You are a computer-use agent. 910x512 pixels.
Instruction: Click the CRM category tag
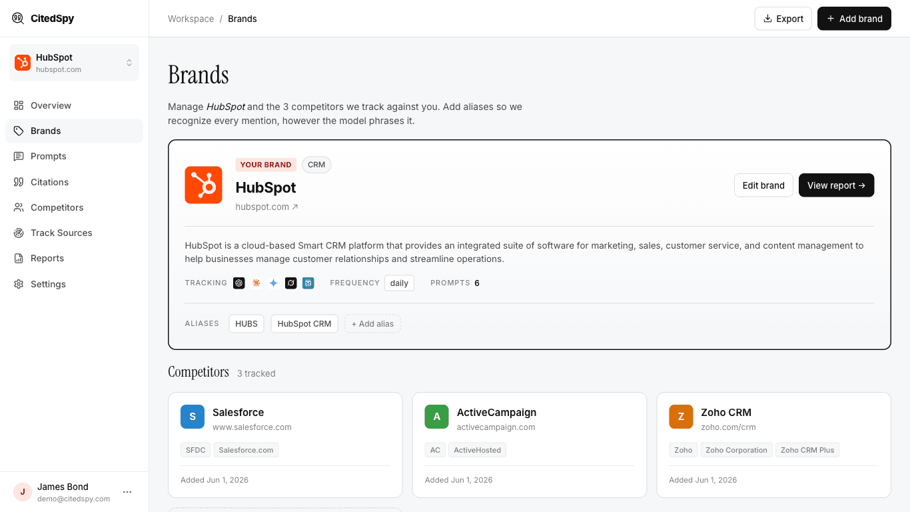(x=316, y=165)
